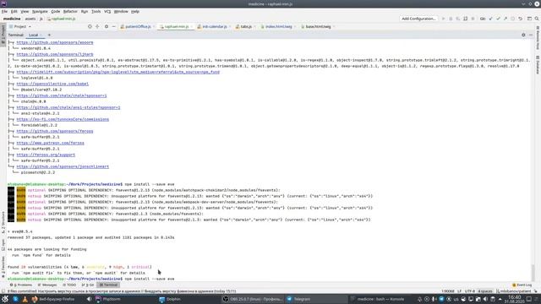This screenshot has height=304, width=541.
Task: Open the chalk/ansi-styles sponsor link
Action: (x=68, y=107)
